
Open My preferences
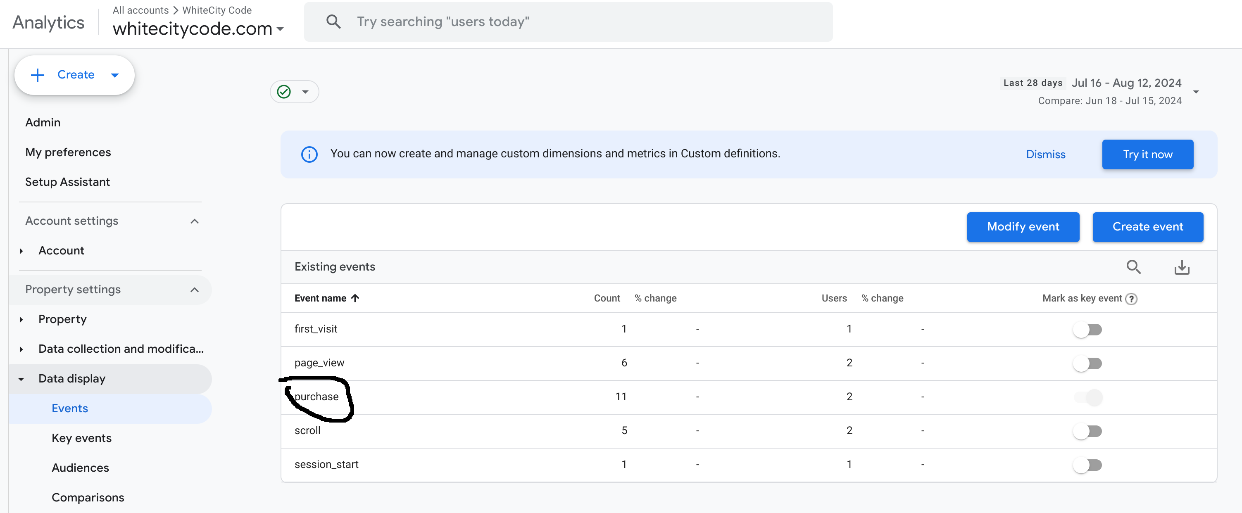[68, 152]
